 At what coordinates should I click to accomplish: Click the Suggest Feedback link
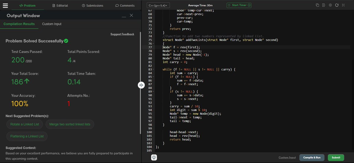(122, 34)
